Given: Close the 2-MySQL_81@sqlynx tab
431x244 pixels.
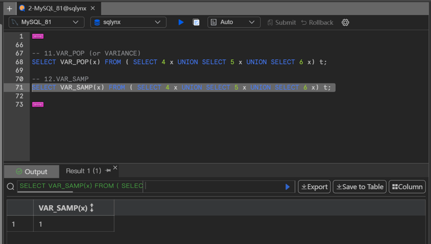Looking at the screenshot, I should 93,8.
